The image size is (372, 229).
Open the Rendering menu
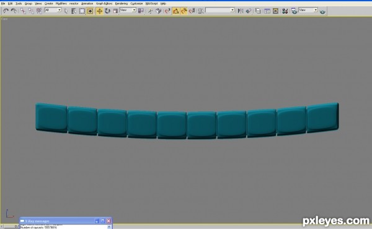(122, 4)
